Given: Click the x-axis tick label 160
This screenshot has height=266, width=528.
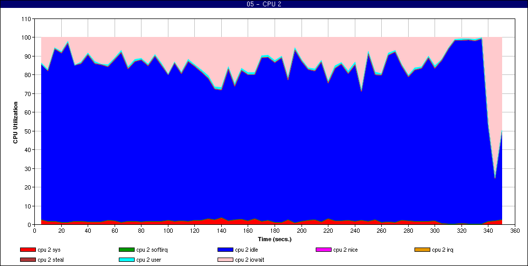Looking at the screenshot, I should pyautogui.click(x=248, y=231).
